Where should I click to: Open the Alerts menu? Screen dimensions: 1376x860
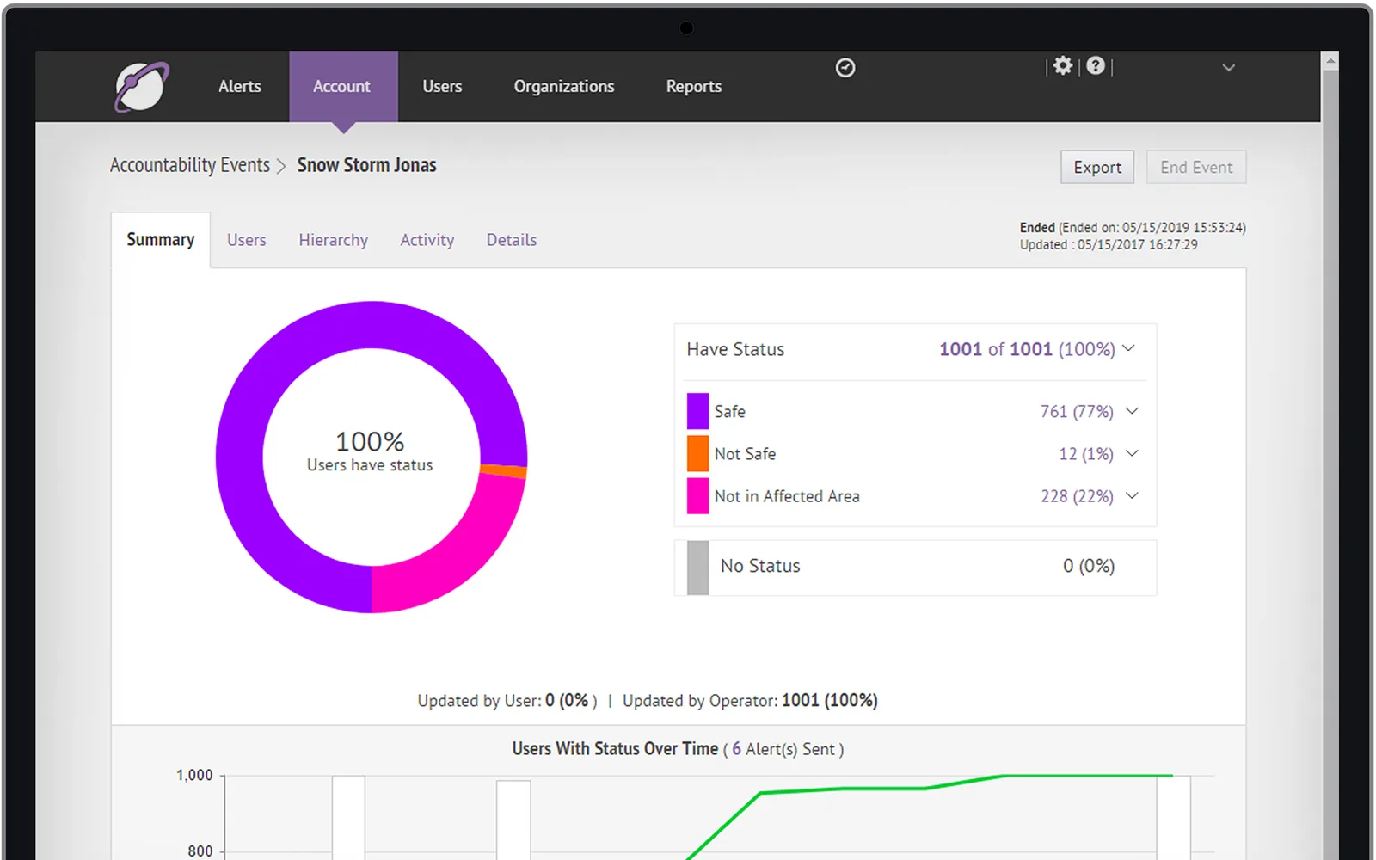pyautogui.click(x=240, y=86)
